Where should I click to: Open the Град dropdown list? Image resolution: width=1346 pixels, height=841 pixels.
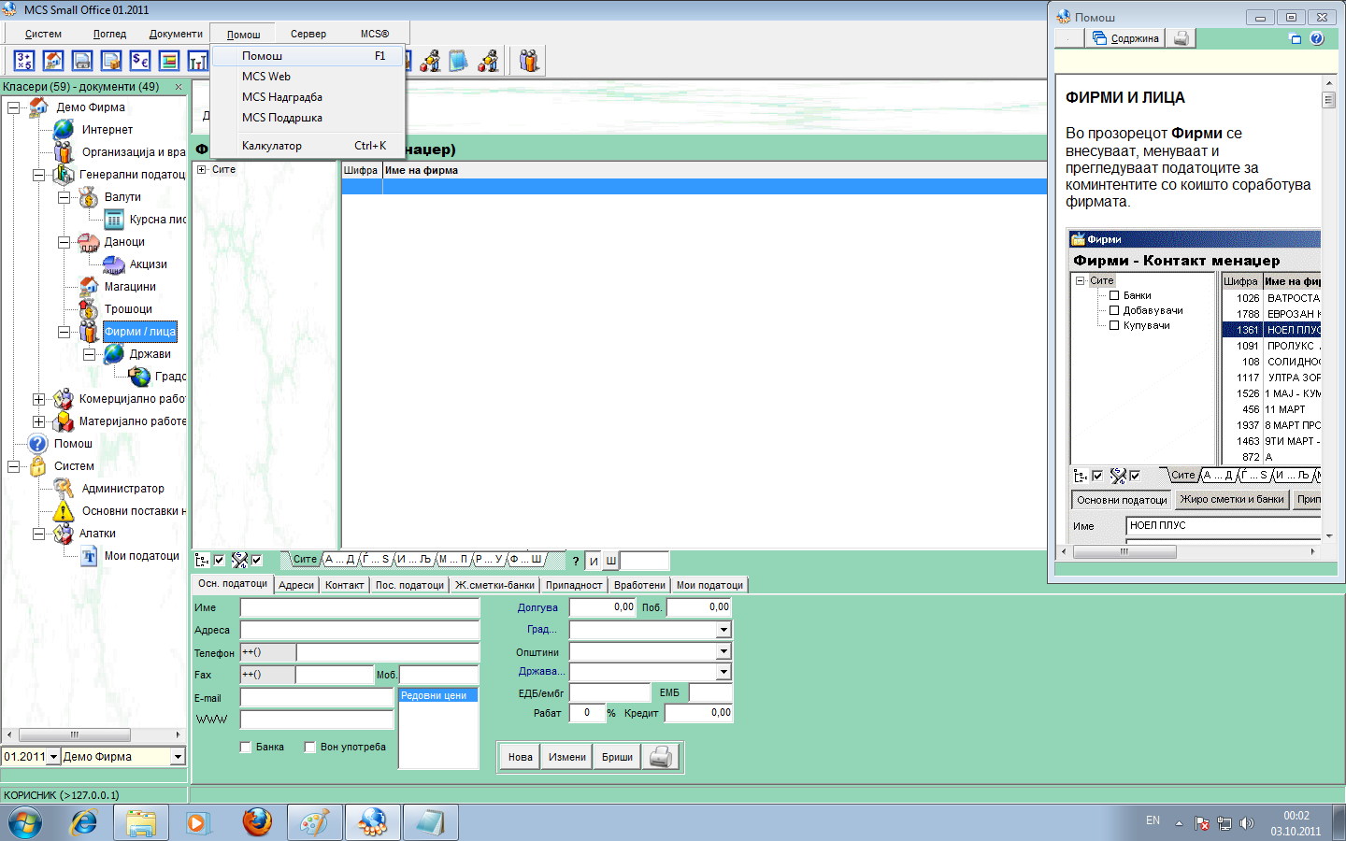click(x=723, y=630)
